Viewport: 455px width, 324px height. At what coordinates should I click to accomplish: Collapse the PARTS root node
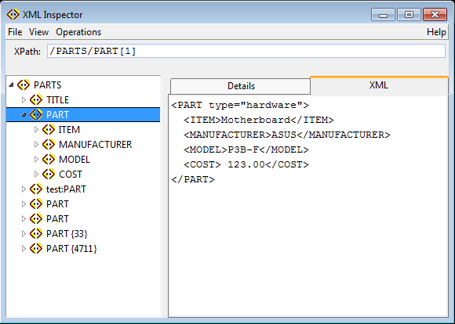(11, 85)
